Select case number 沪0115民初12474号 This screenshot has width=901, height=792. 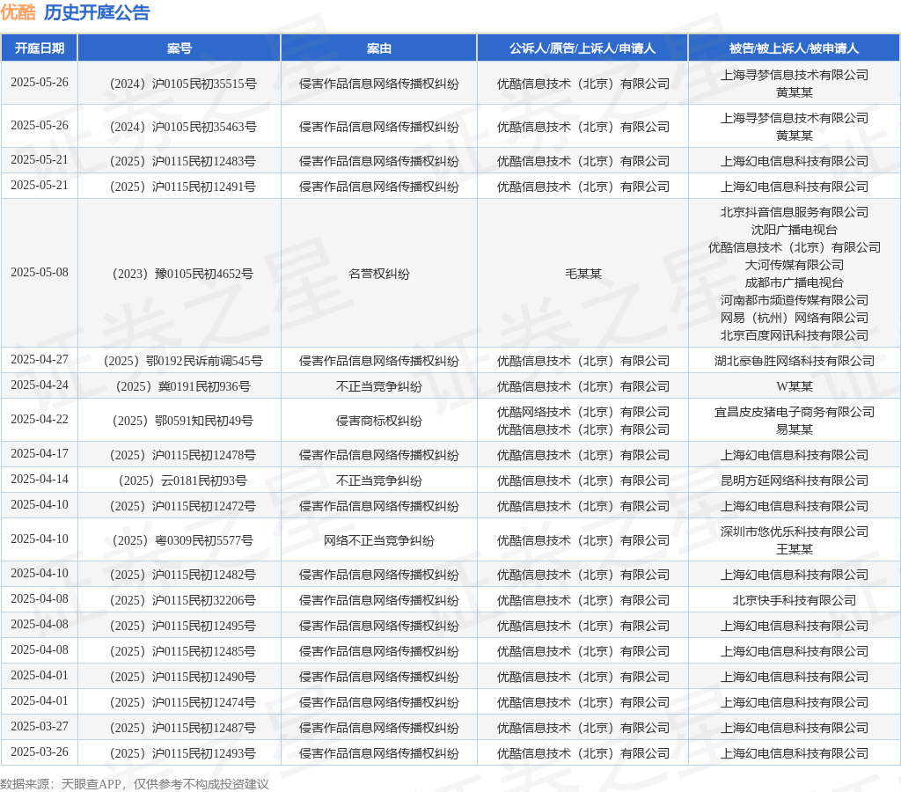(x=183, y=702)
